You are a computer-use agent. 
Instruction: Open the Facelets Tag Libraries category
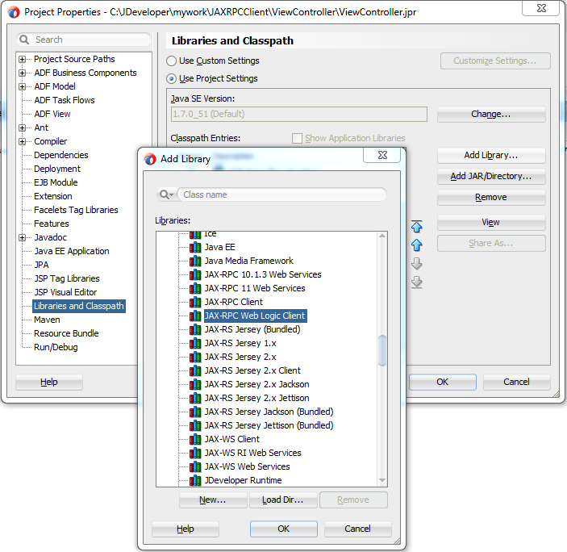(76, 210)
